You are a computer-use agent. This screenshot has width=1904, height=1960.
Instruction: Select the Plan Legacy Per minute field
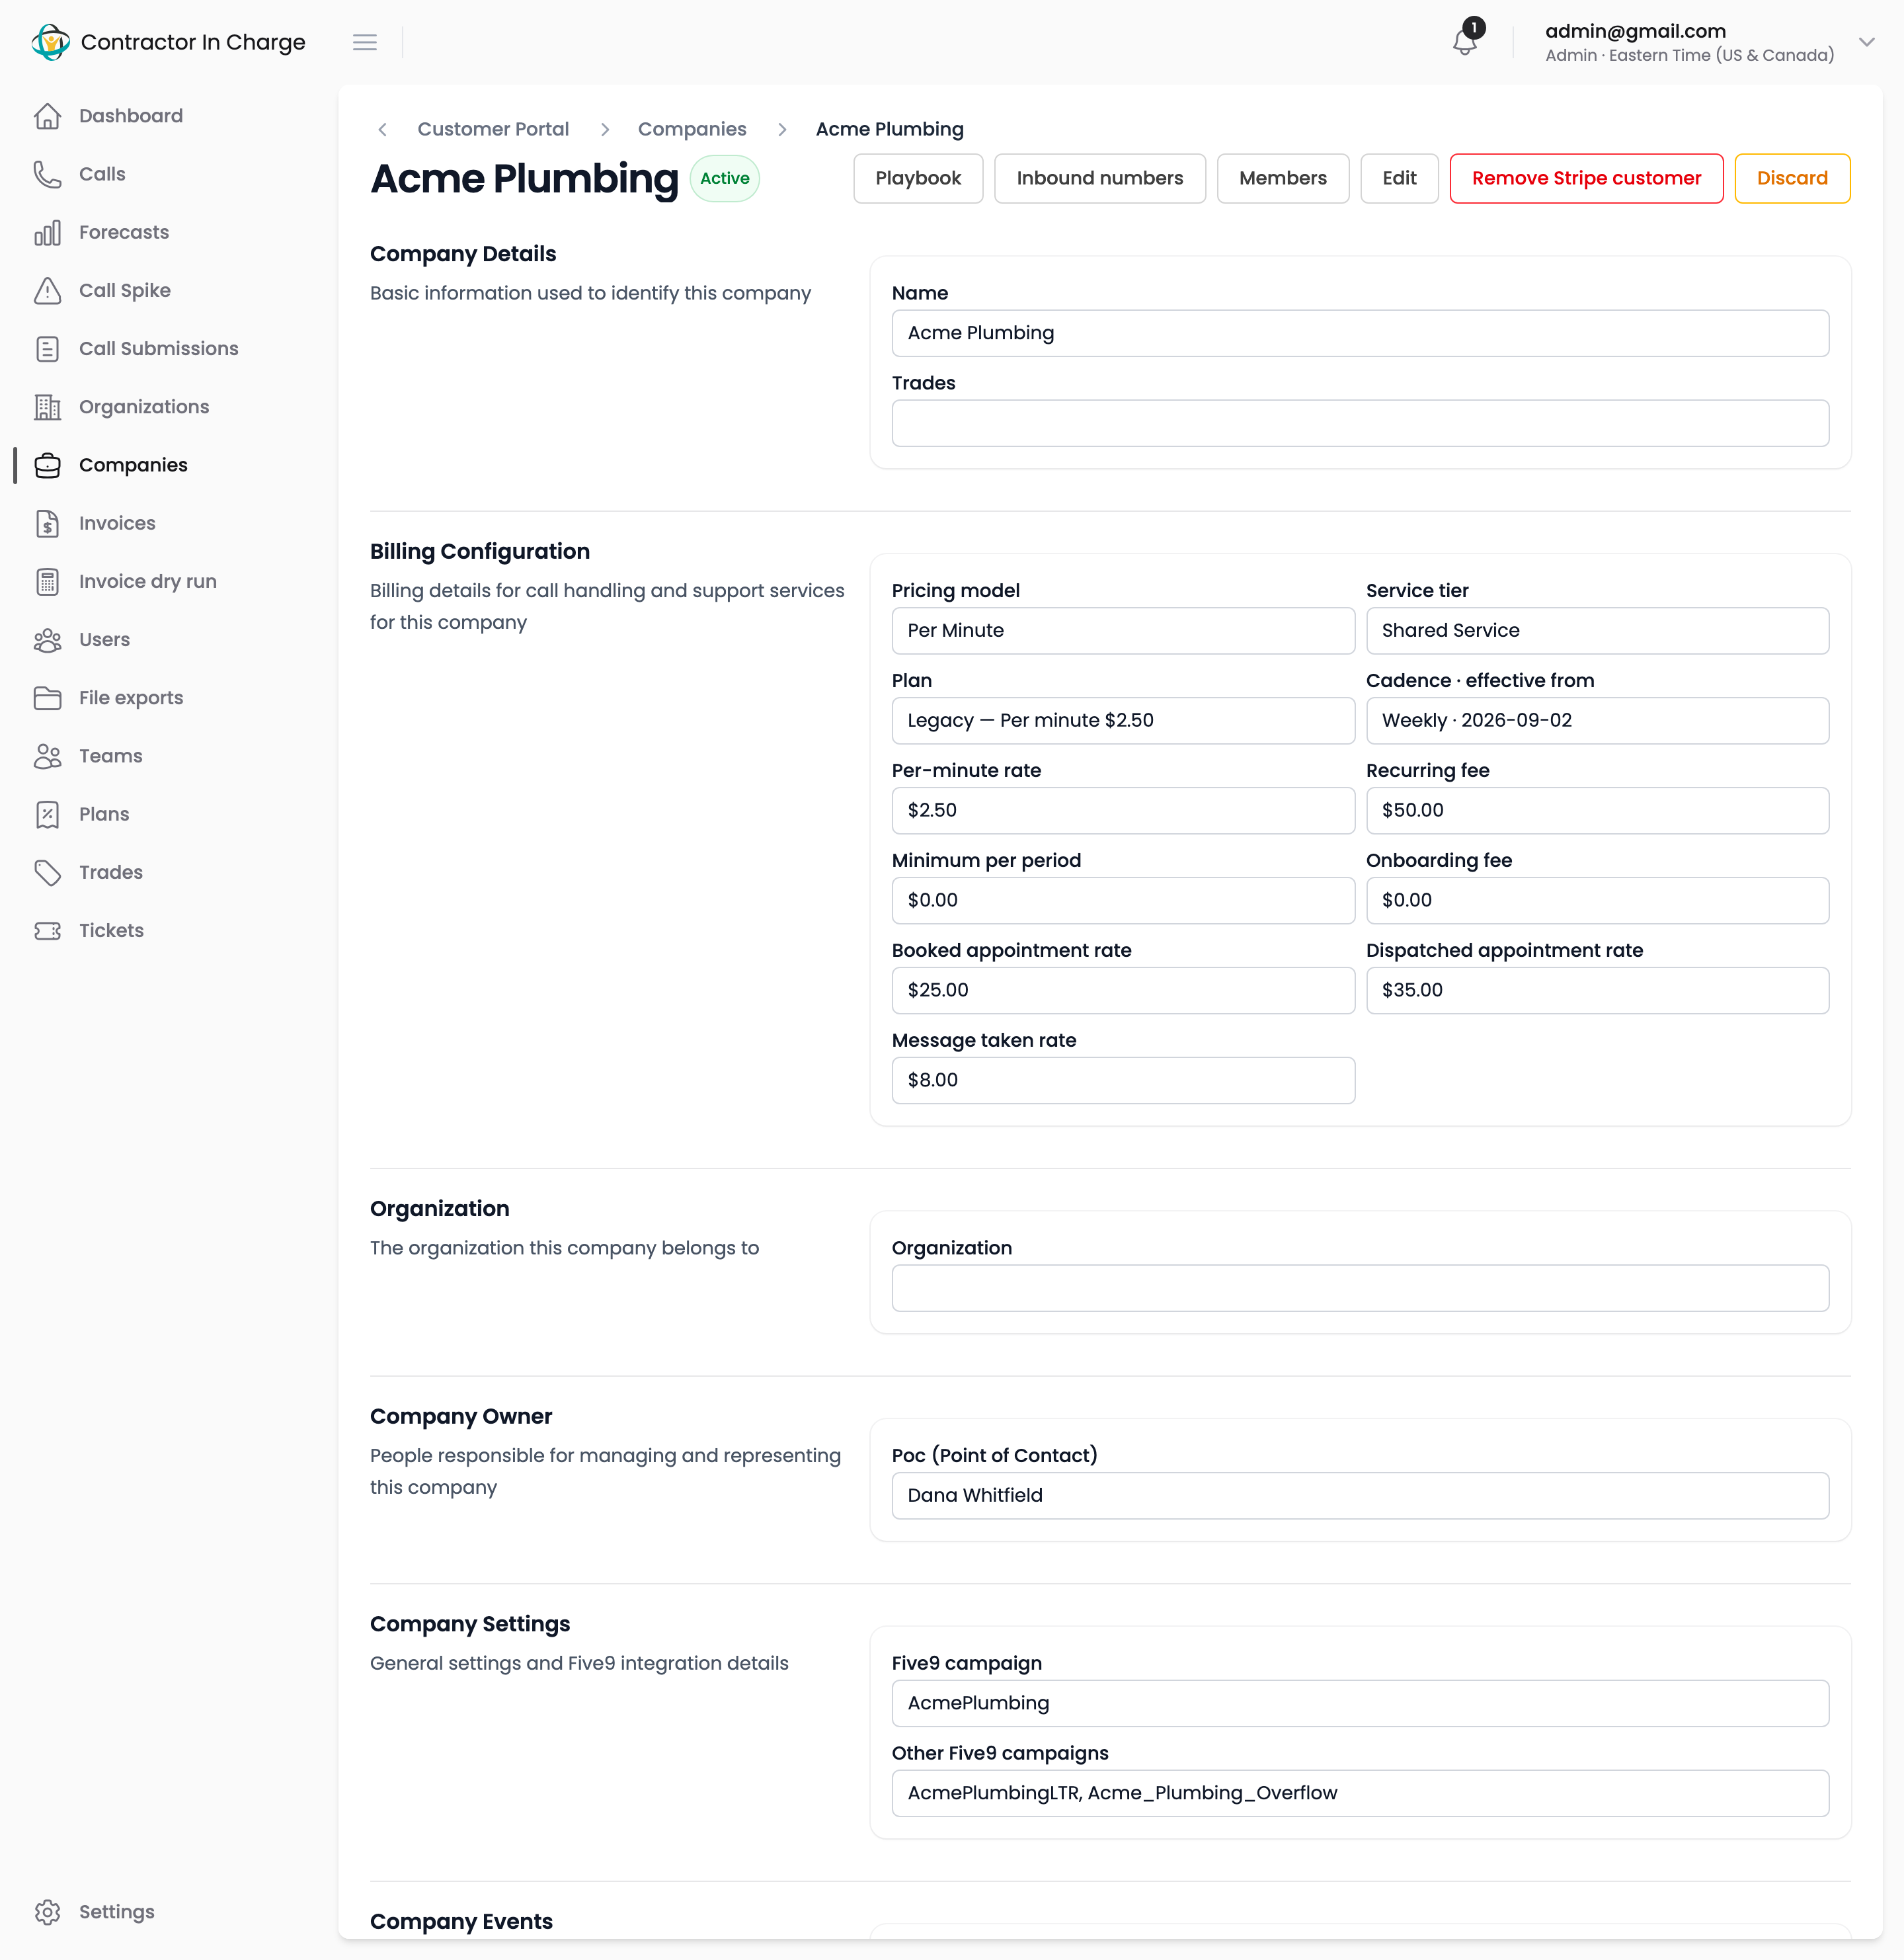(x=1123, y=720)
